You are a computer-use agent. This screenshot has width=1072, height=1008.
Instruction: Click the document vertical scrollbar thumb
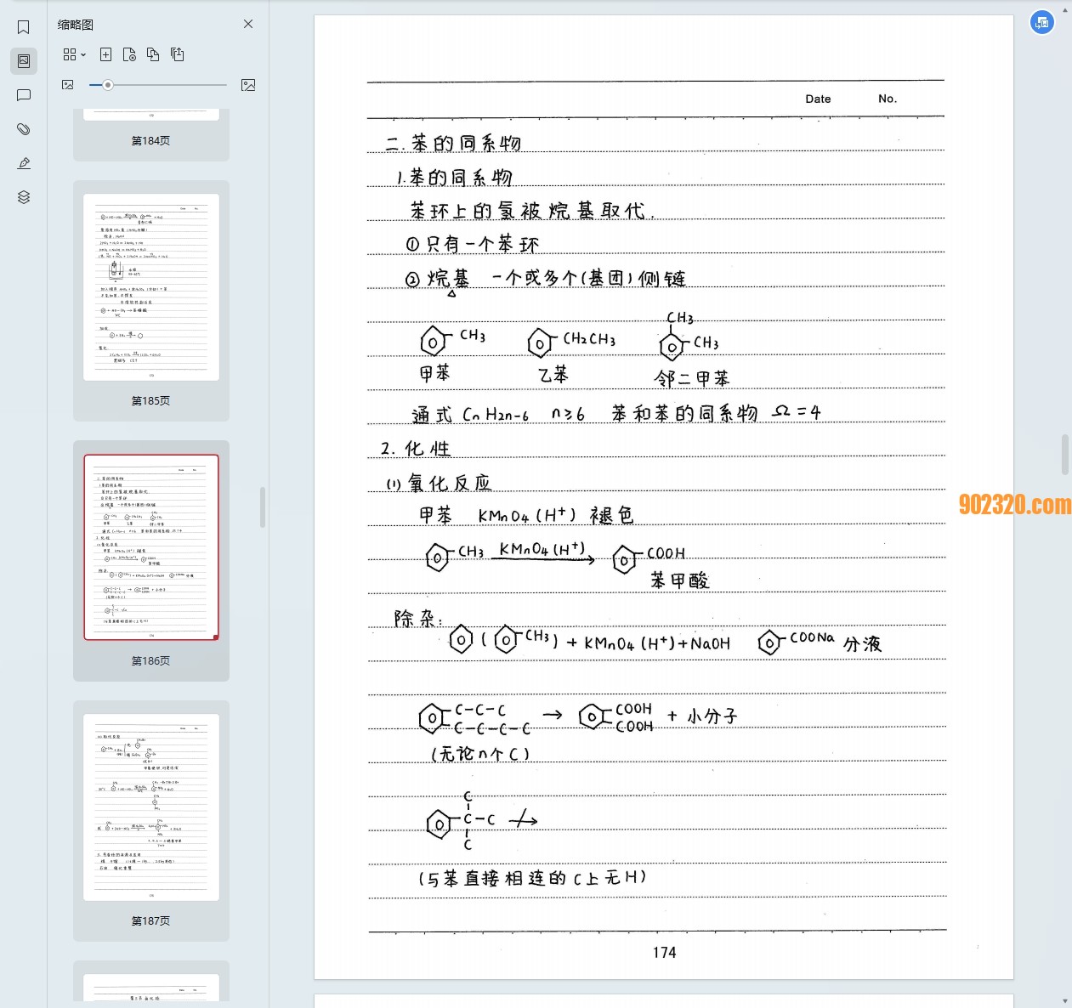1065,455
